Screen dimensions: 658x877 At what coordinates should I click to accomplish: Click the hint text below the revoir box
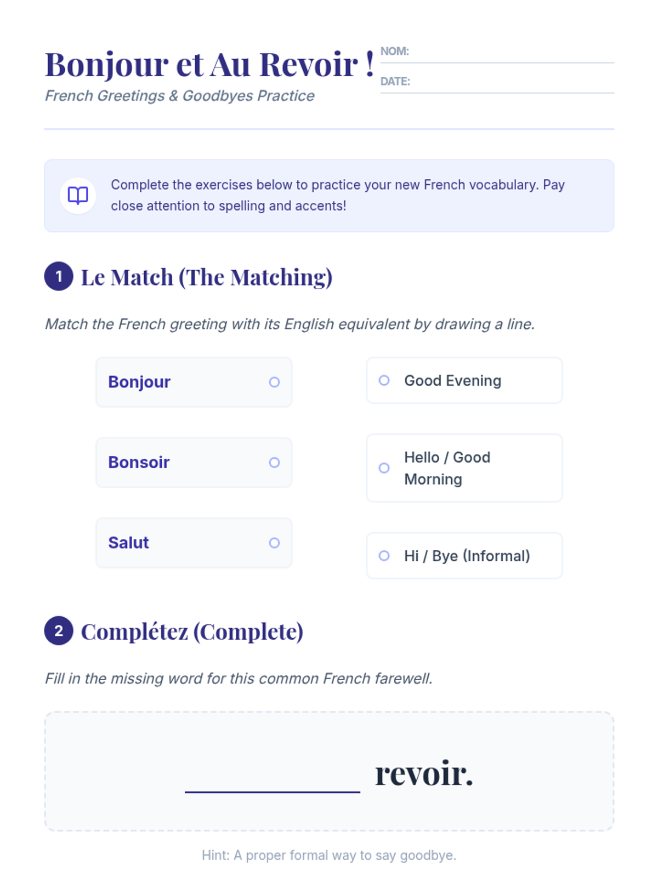coord(329,855)
